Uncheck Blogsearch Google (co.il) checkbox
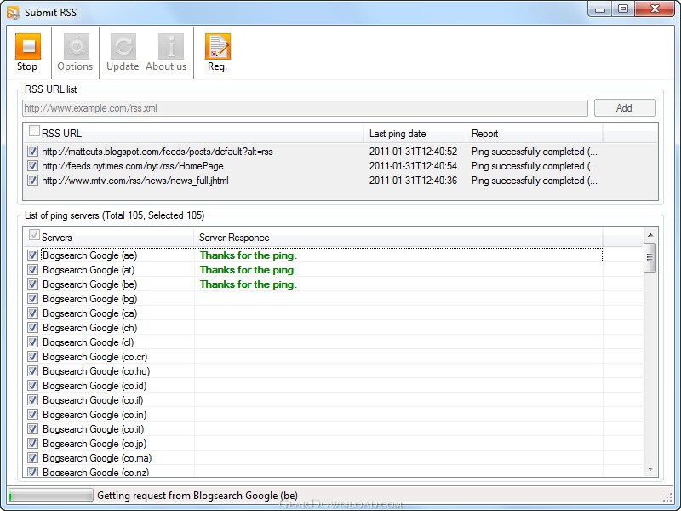This screenshot has width=681, height=511. (x=32, y=399)
